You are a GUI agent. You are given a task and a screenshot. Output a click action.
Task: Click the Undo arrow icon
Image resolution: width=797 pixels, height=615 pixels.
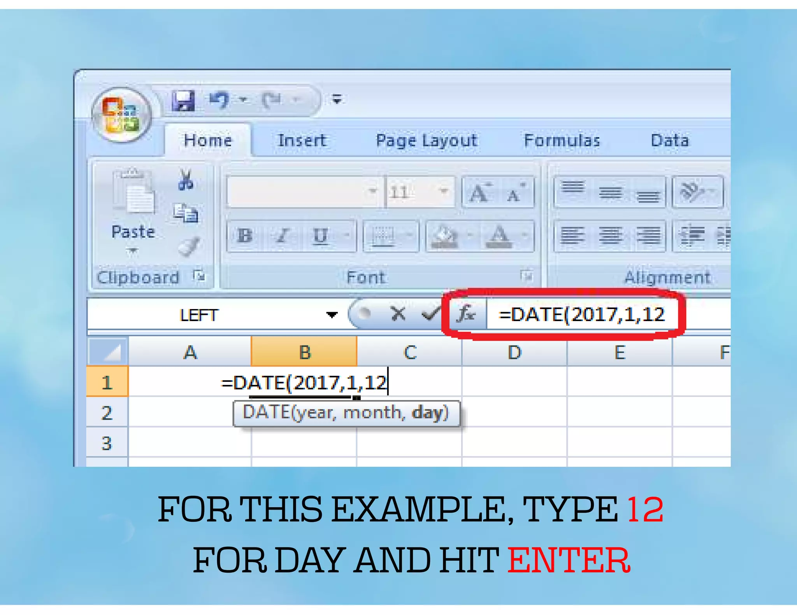tap(219, 100)
